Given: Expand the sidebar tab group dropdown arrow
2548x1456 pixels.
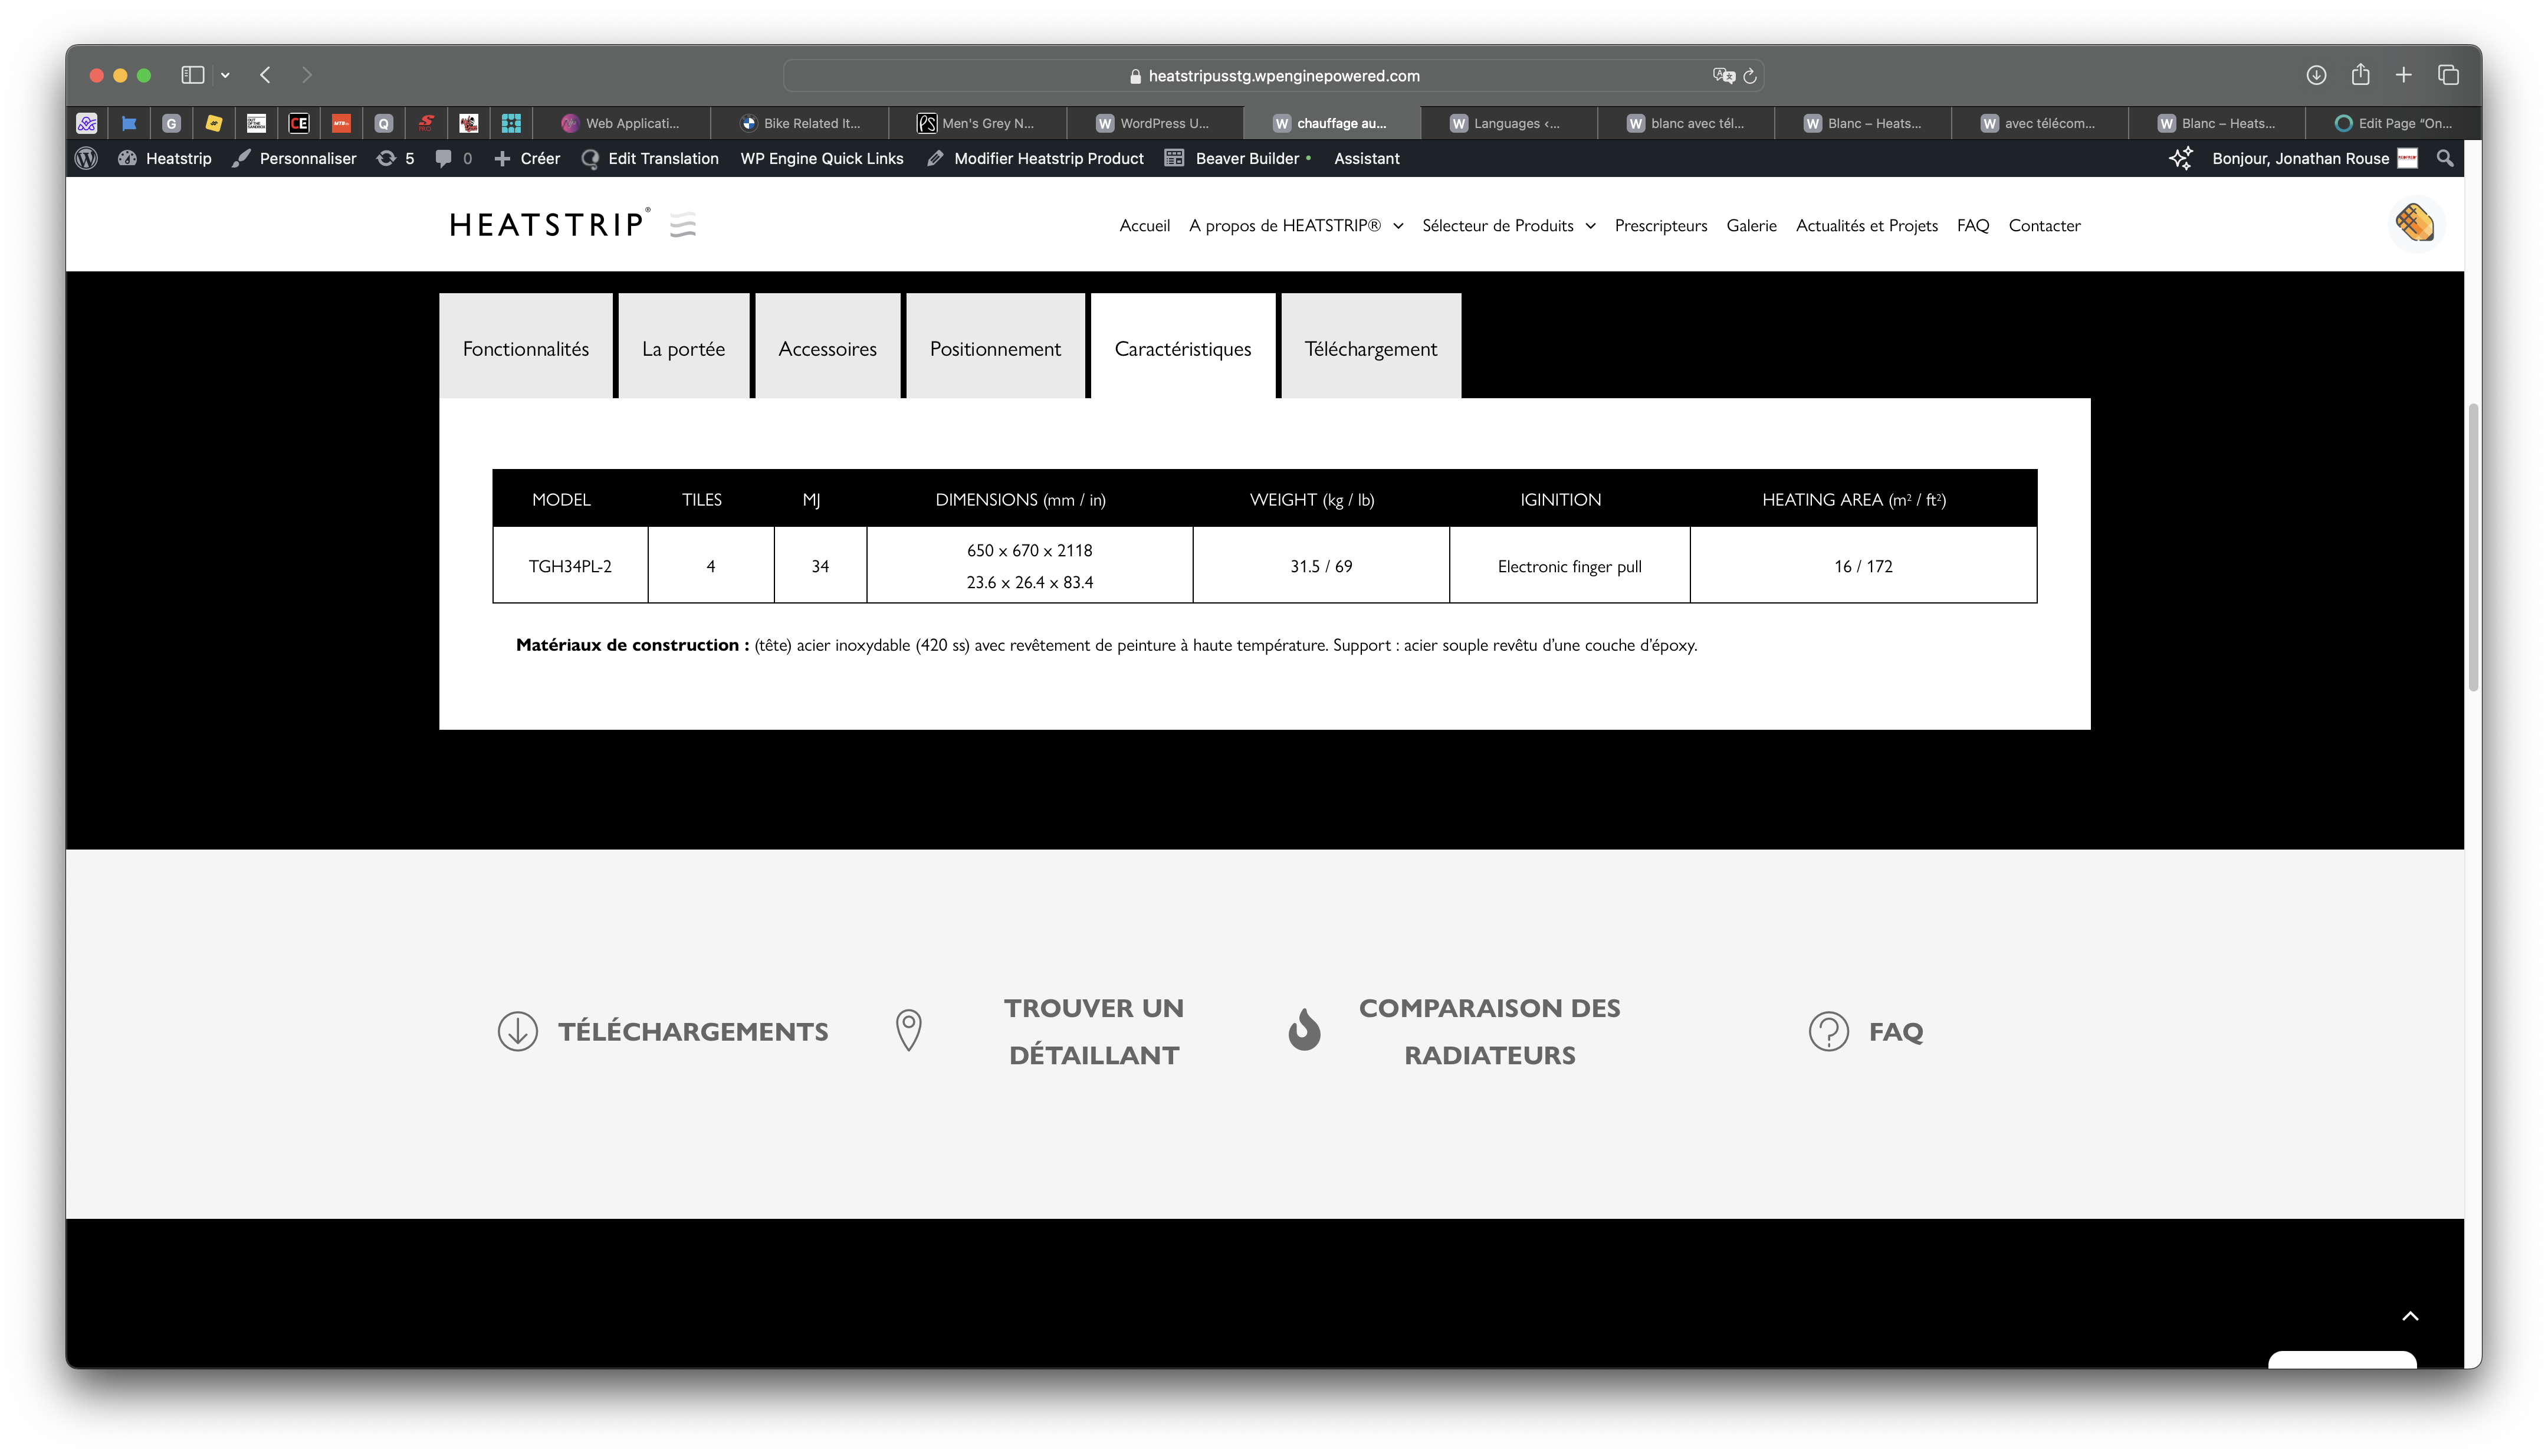Looking at the screenshot, I should [x=225, y=75].
